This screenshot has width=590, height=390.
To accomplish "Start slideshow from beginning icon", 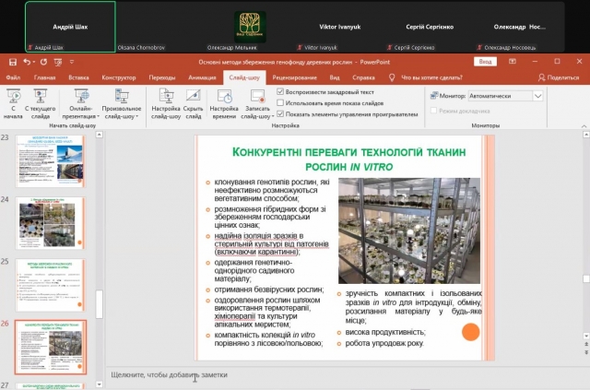I will [13, 104].
